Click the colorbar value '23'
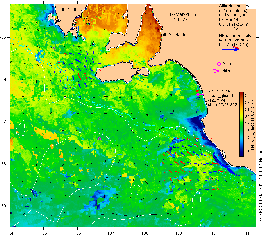This screenshot has height=237, width=263. pyautogui.click(x=247, y=96)
